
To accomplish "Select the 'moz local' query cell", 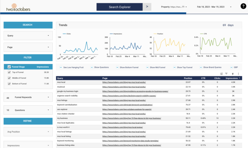I will click(61, 82).
